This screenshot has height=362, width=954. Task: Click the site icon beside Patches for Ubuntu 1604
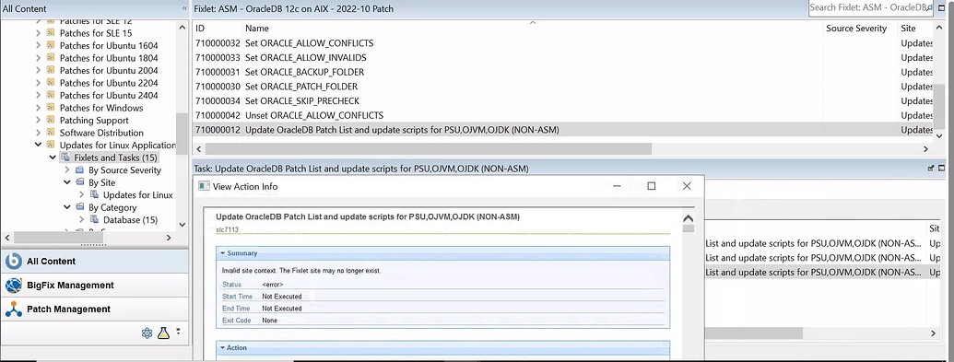click(51, 46)
